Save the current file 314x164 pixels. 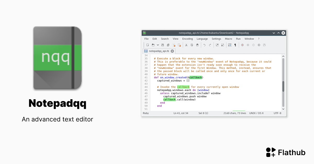(x=163, y=45)
